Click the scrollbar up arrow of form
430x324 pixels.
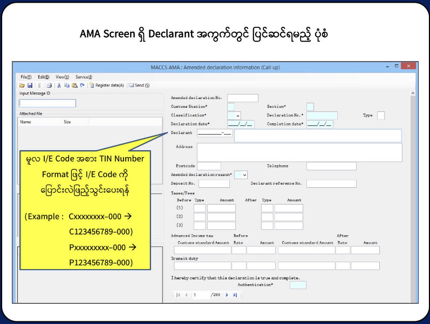[x=413, y=93]
